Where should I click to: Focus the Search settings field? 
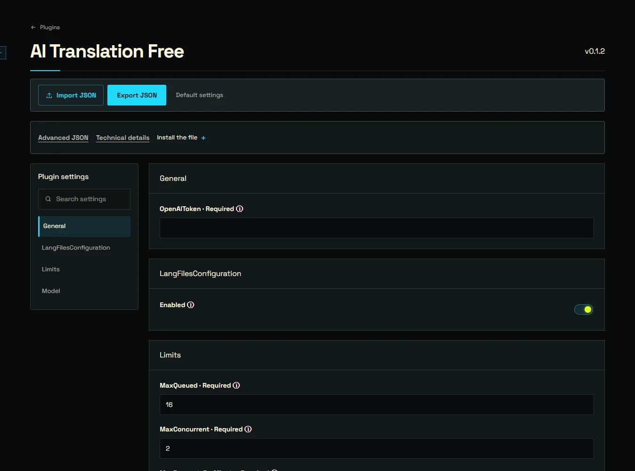[84, 199]
